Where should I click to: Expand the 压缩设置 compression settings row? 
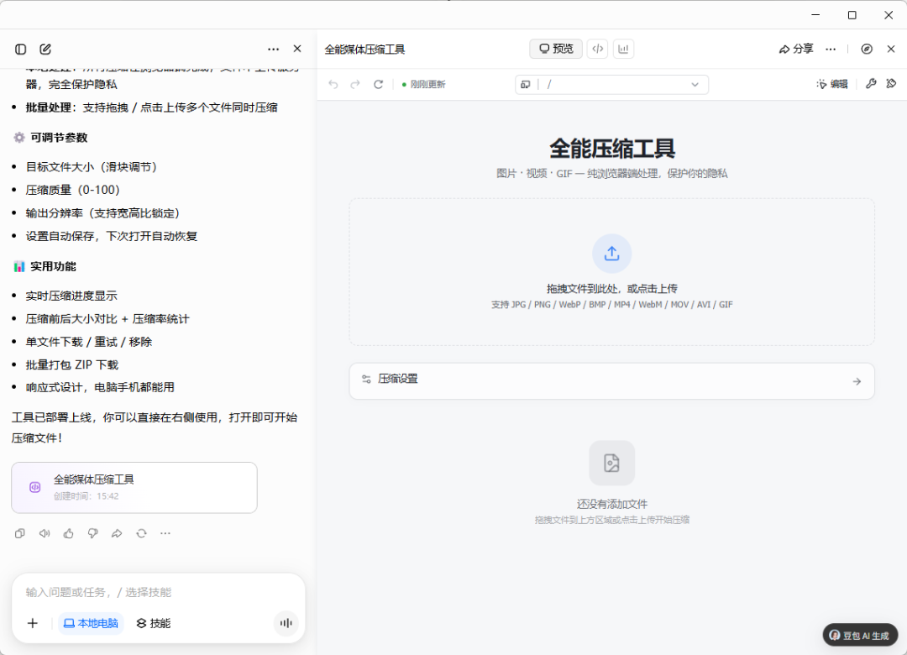612,380
